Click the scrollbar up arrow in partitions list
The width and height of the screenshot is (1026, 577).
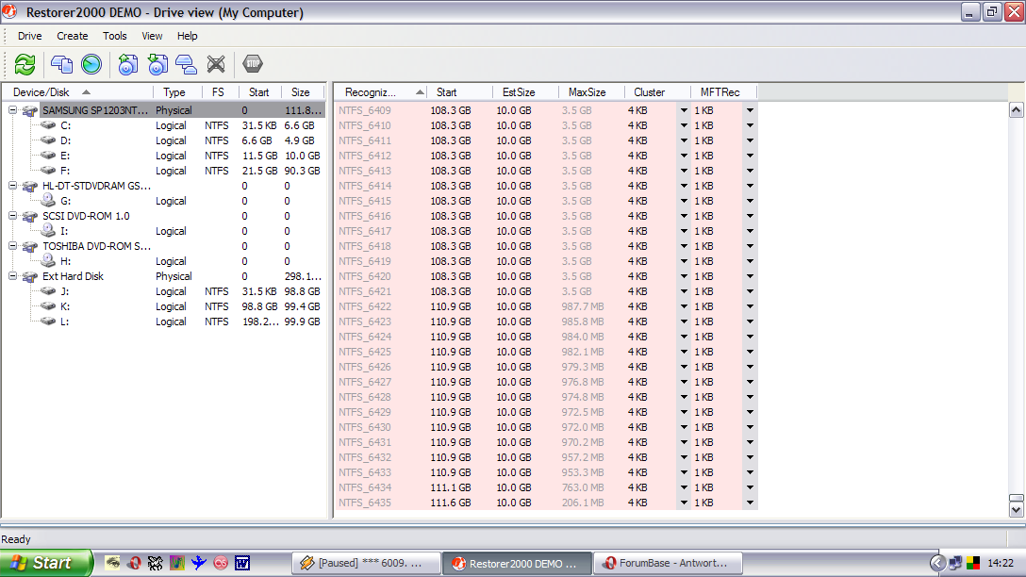(x=1017, y=110)
